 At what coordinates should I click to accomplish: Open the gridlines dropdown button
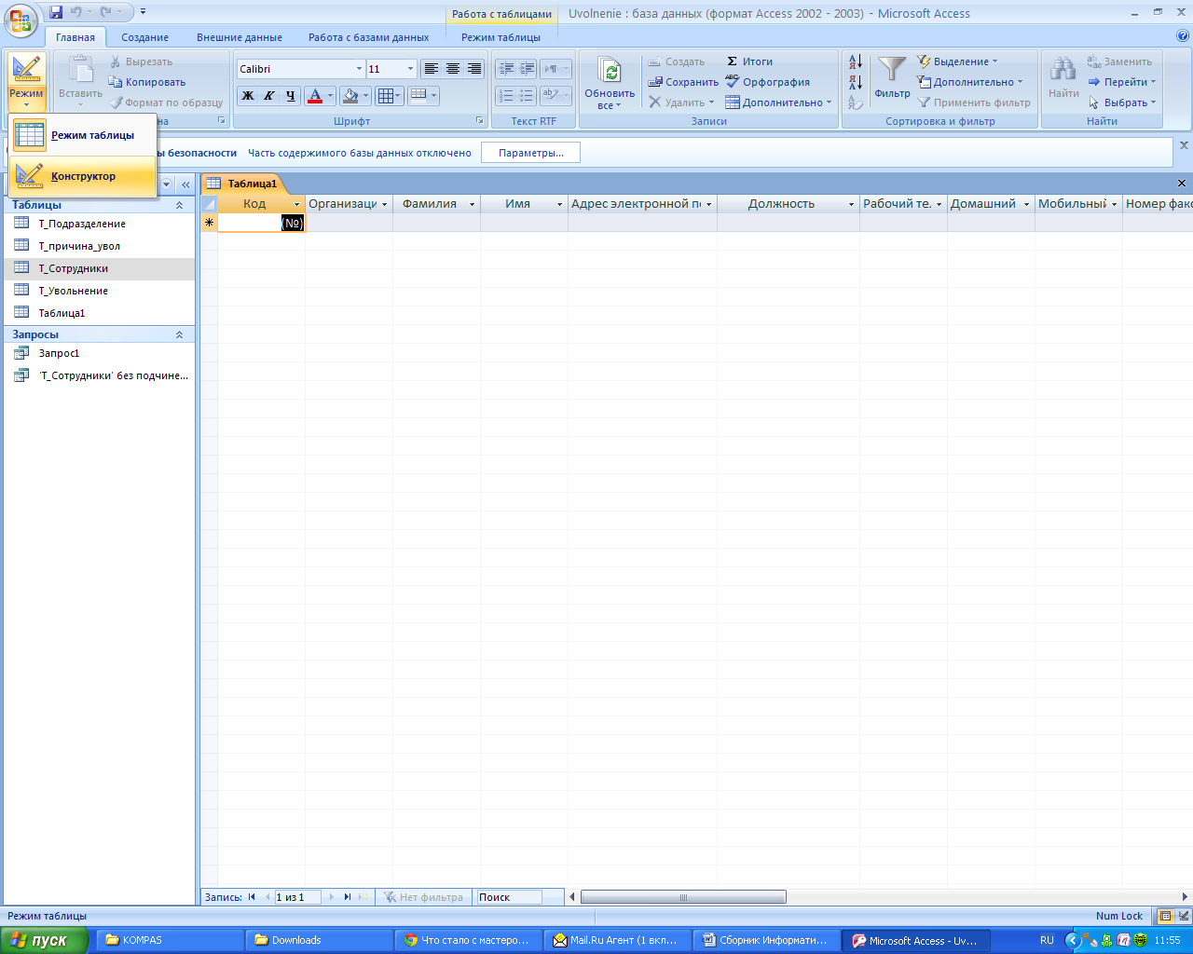[x=390, y=95]
